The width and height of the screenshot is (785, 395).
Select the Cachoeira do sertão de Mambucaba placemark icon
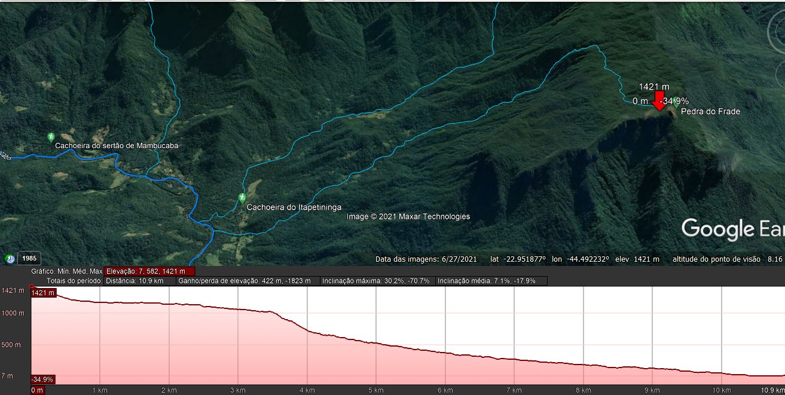51,137
